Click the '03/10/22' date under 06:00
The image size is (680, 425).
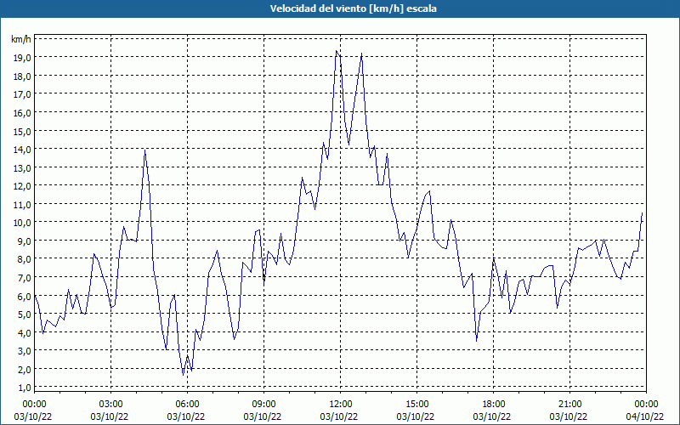click(x=185, y=416)
